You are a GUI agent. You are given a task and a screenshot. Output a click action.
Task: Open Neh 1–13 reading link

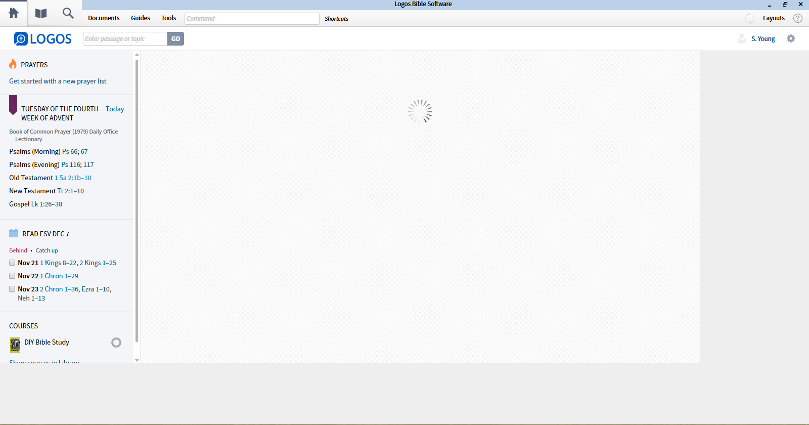point(31,298)
